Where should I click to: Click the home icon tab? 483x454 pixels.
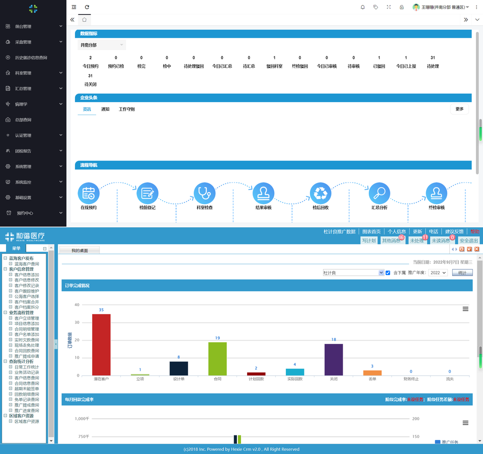click(x=85, y=20)
